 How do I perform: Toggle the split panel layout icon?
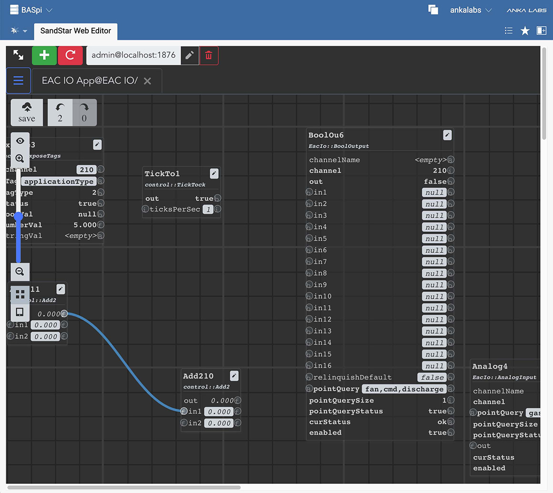point(541,30)
